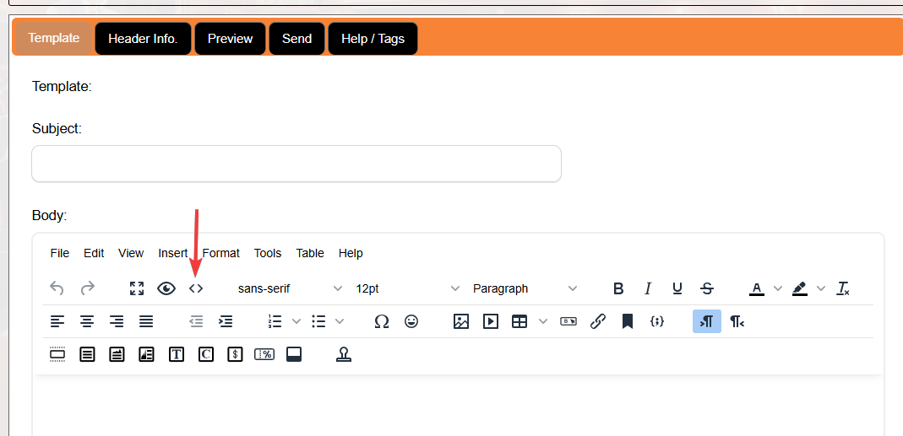Click the fullscreen toolbar icon
The height and width of the screenshot is (436, 903).
137,288
